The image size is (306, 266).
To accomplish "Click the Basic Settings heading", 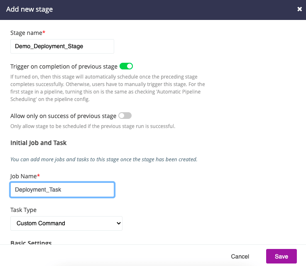I will pos(31,242).
